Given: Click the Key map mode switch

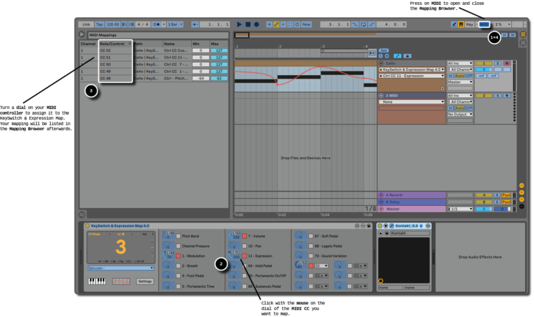Looking at the screenshot, I should point(469,24).
